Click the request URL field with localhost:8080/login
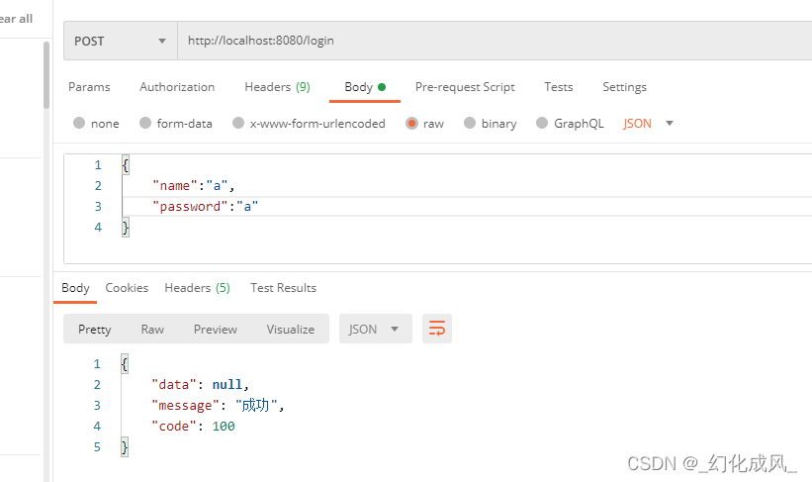This screenshot has height=482, width=812. click(x=495, y=41)
